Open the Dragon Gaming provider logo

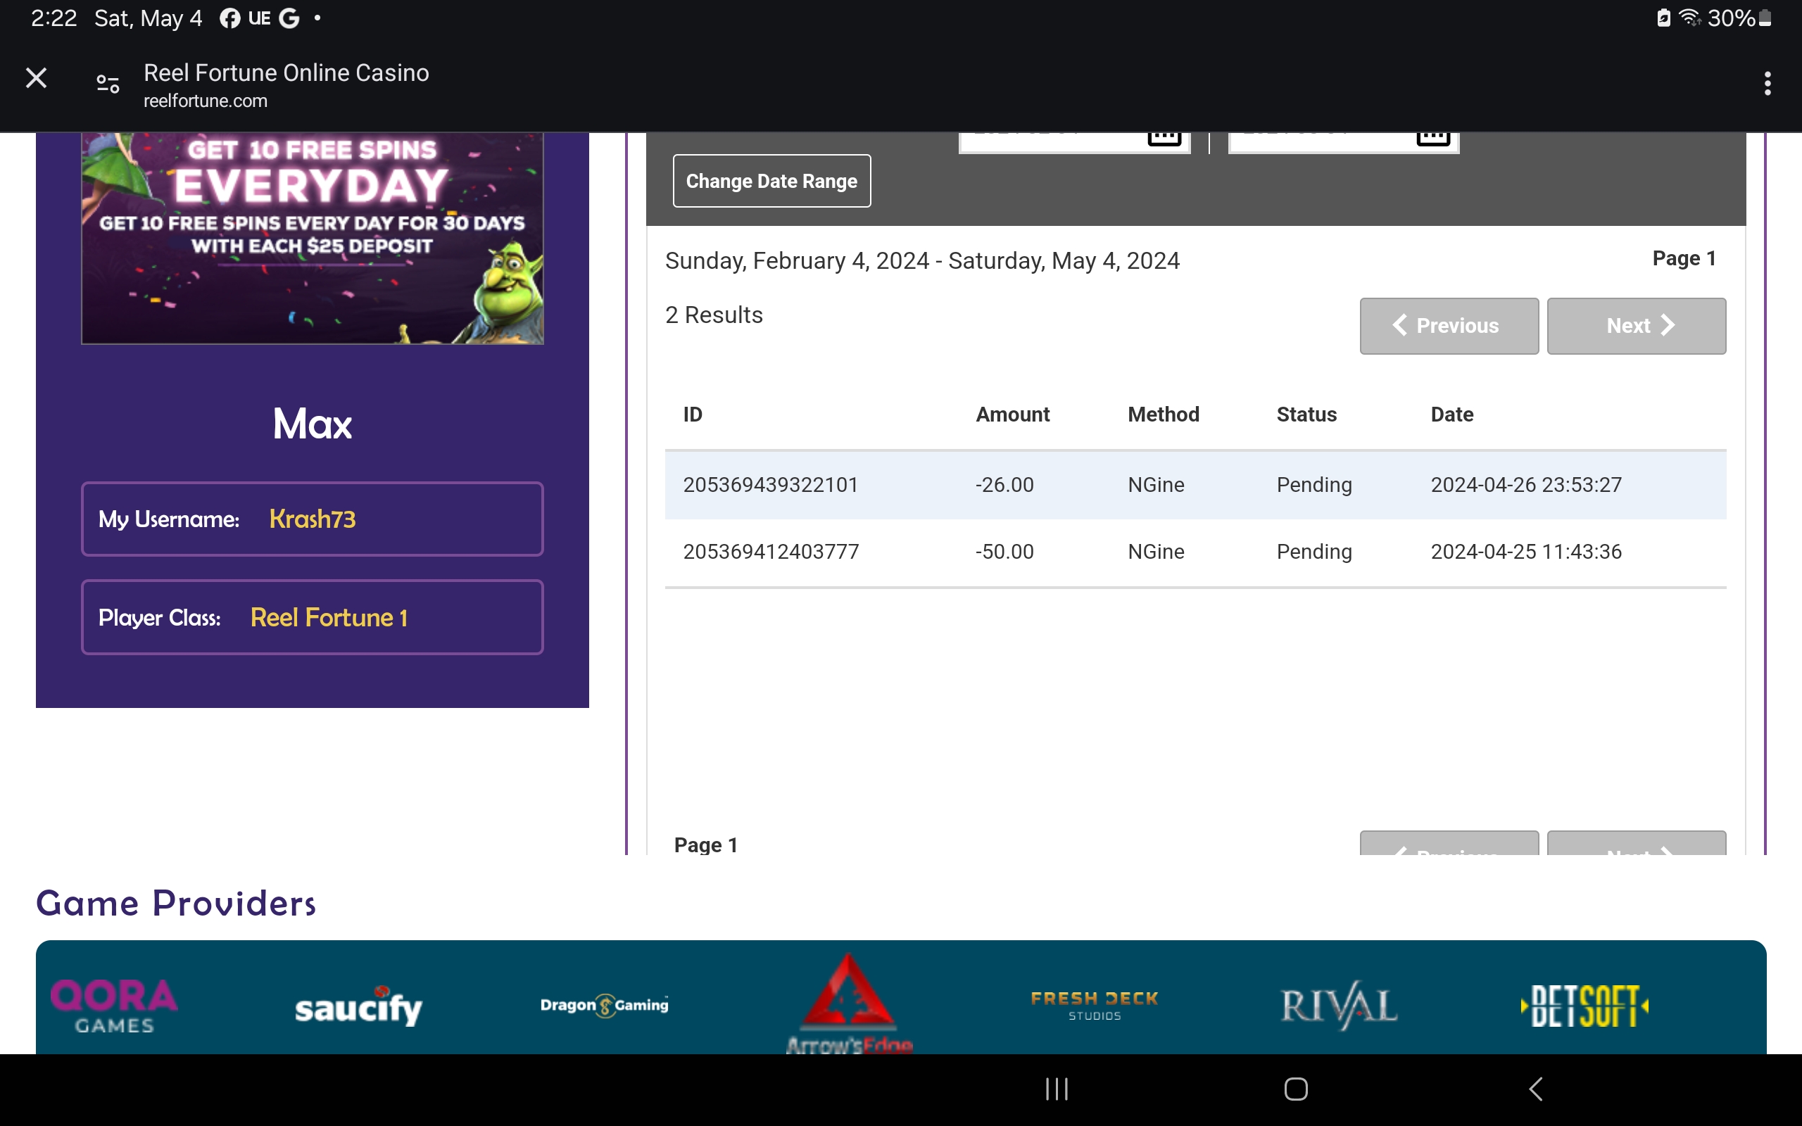[x=604, y=1006]
